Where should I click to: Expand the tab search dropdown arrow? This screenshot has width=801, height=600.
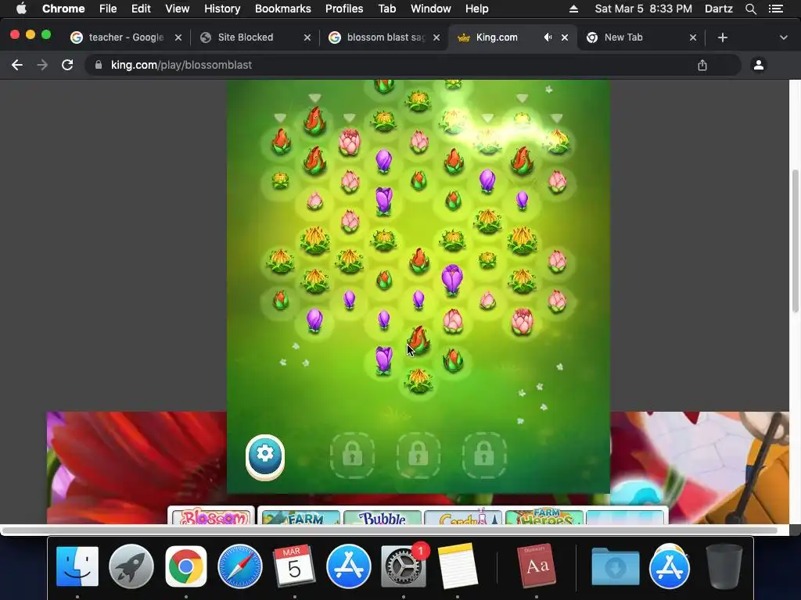(783, 37)
